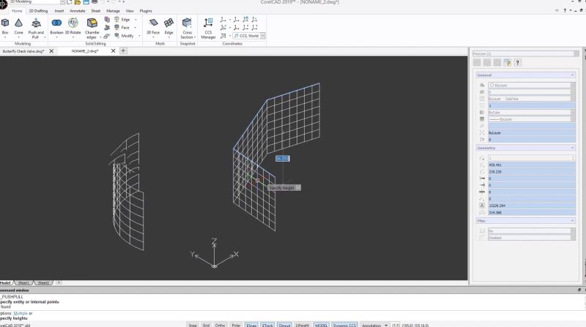This screenshot has height=327, width=586.
Task: Toggle QInput in the status bar
Action: pyautogui.click(x=284, y=325)
